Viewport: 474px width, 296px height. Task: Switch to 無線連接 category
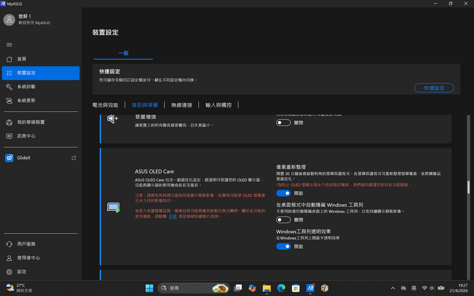point(181,105)
